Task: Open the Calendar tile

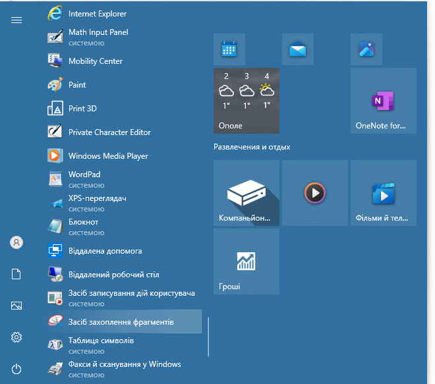Action: point(229,49)
